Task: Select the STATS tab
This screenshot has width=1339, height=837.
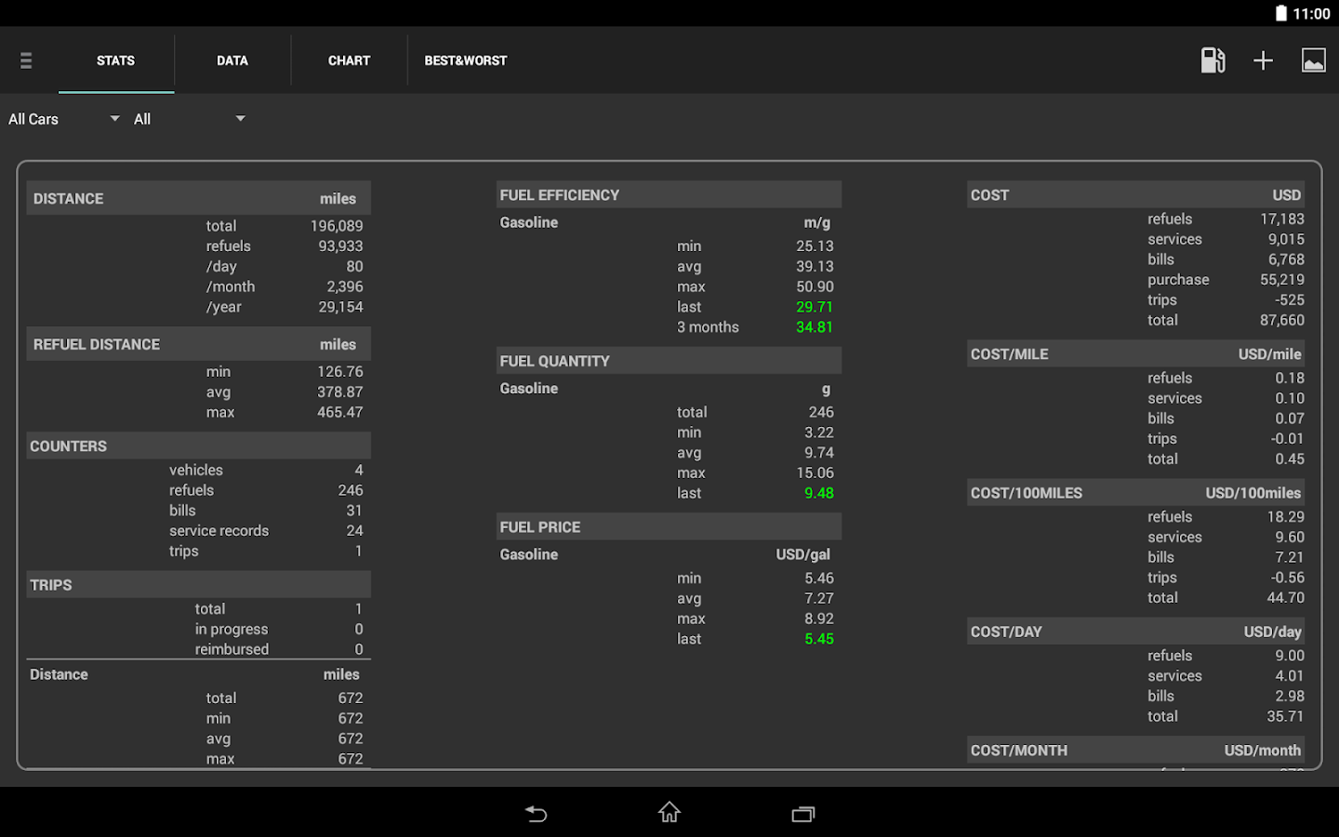Action: tap(115, 60)
